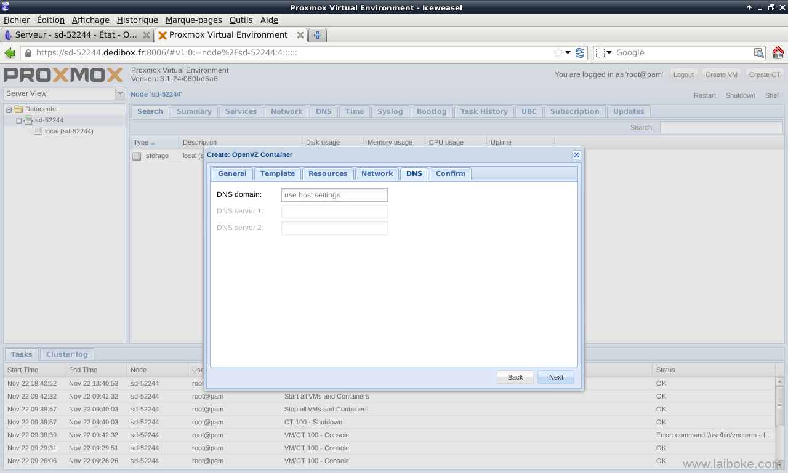Open the node Summary tab
The width and height of the screenshot is (788, 473).
click(x=194, y=111)
